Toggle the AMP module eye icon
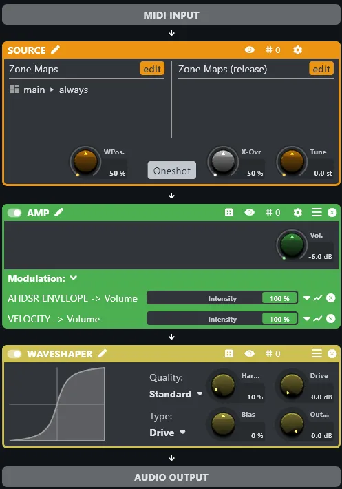The height and width of the screenshot is (489, 342). point(250,212)
